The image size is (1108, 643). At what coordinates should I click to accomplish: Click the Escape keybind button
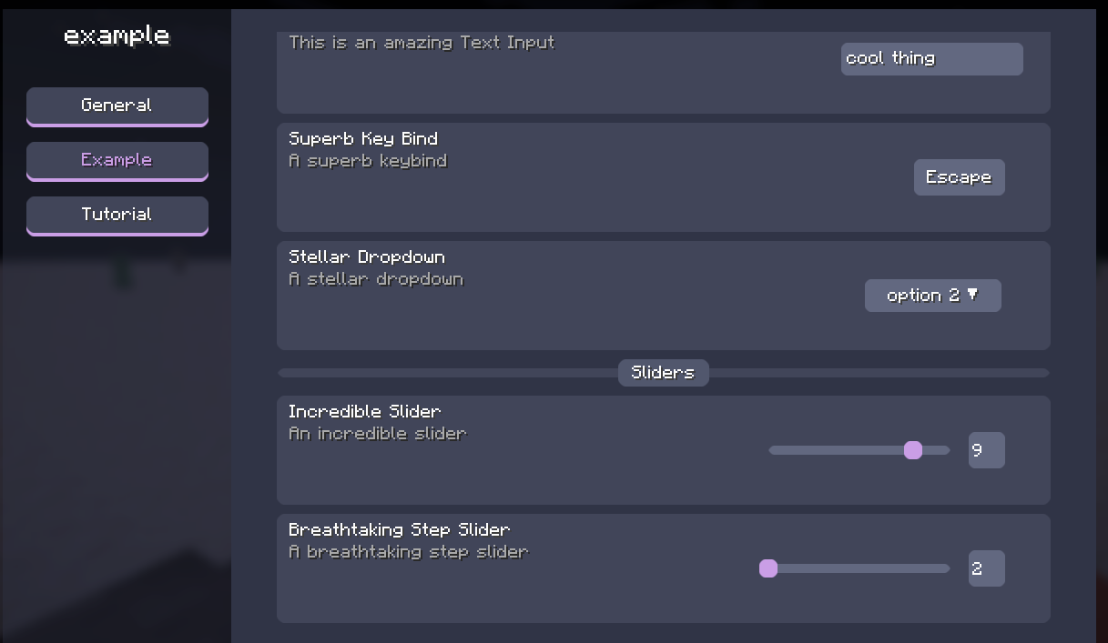tap(959, 177)
